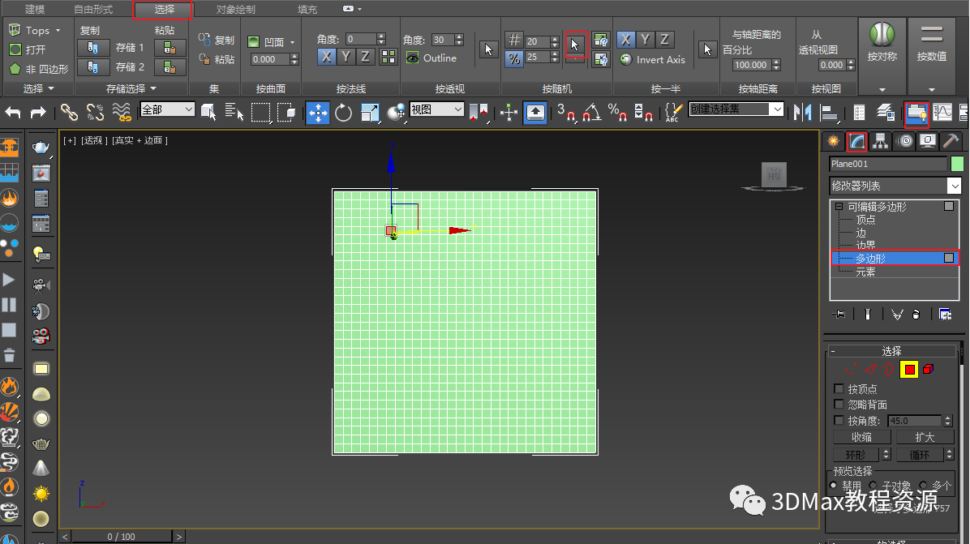Click the 扩大 button
This screenshot has height=544, width=970.
tap(925, 437)
